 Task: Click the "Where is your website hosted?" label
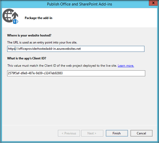(30, 35)
